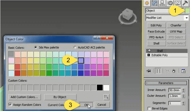Open Configure Modifier Sets icon

click(183, 71)
